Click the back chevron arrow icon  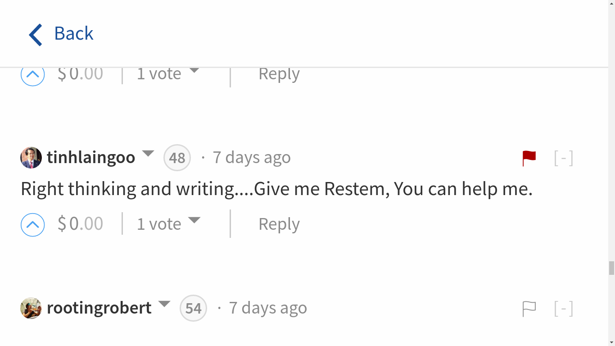pos(36,35)
